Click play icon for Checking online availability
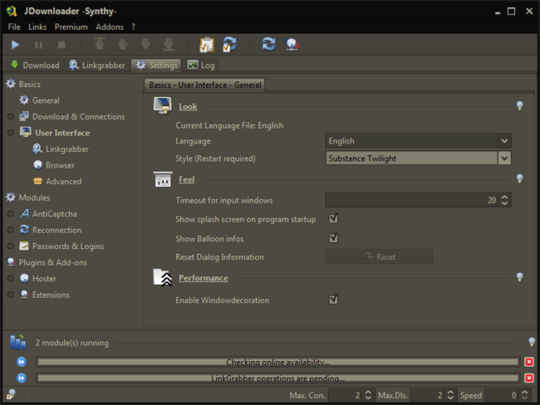The height and width of the screenshot is (405, 540). (x=22, y=362)
